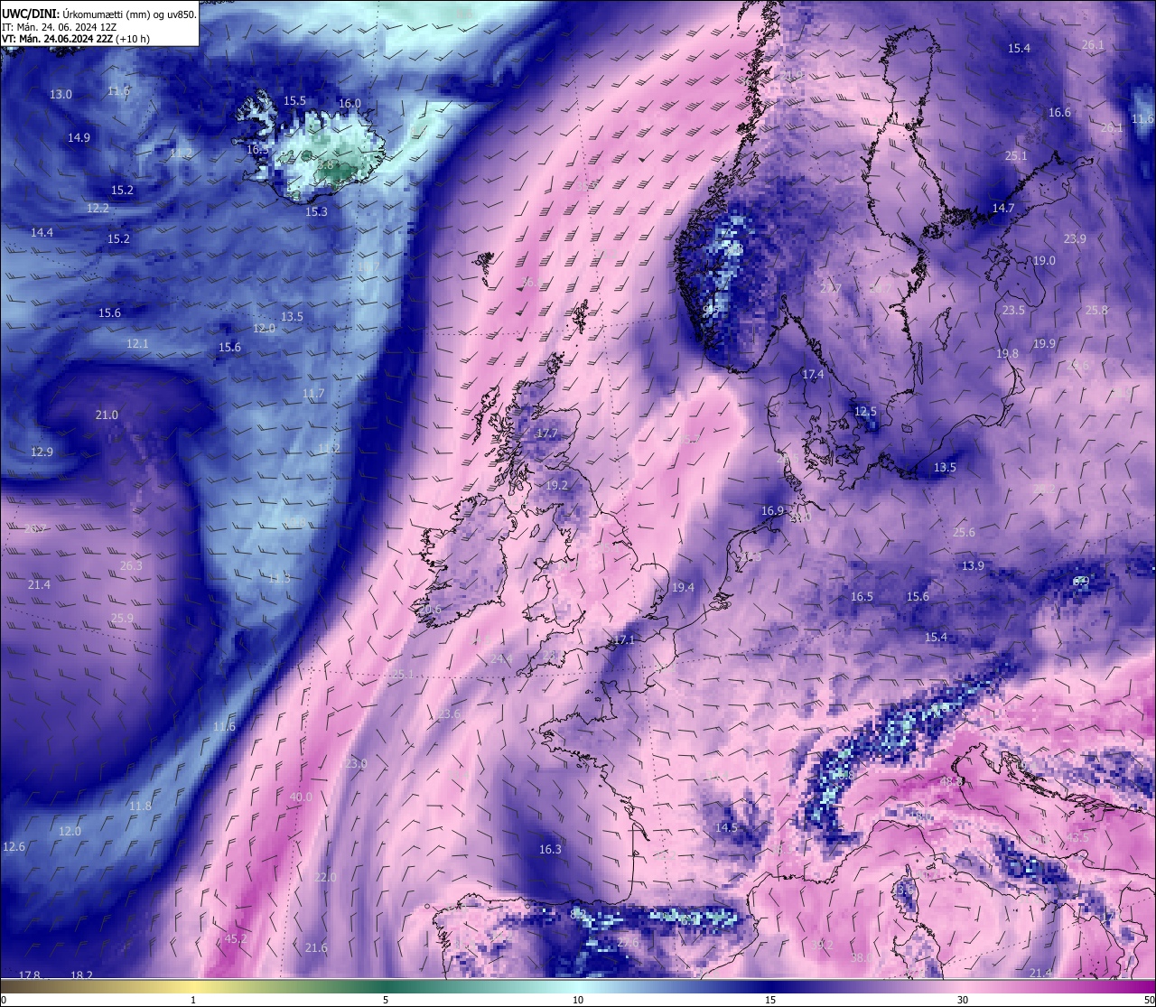
Task: Click the map value '40.0'
Action: (x=301, y=797)
